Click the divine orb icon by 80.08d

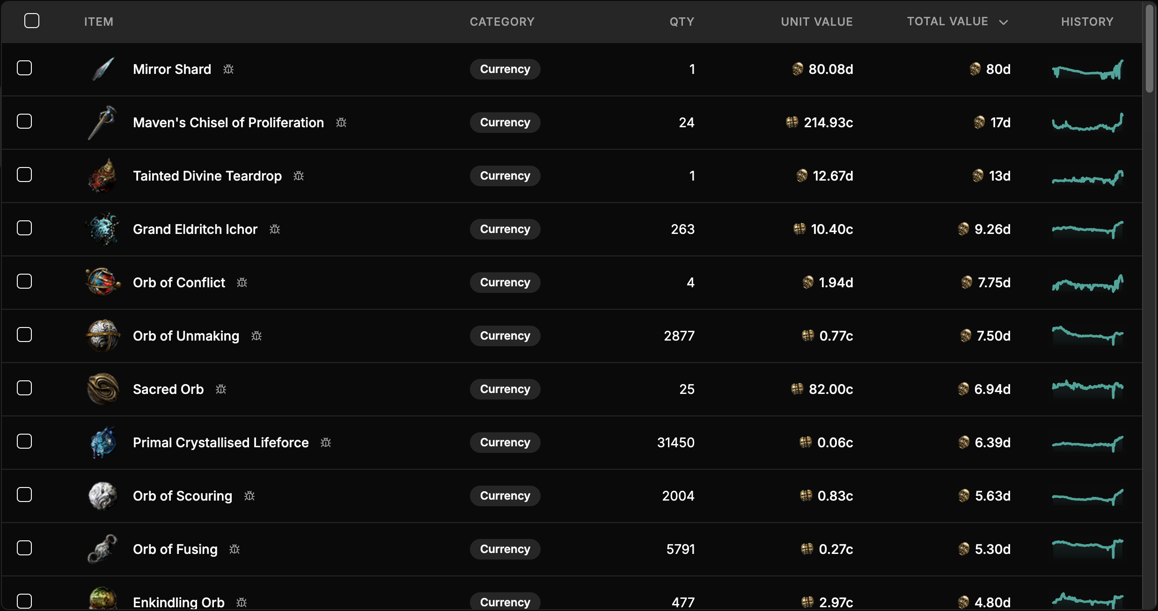tap(798, 69)
